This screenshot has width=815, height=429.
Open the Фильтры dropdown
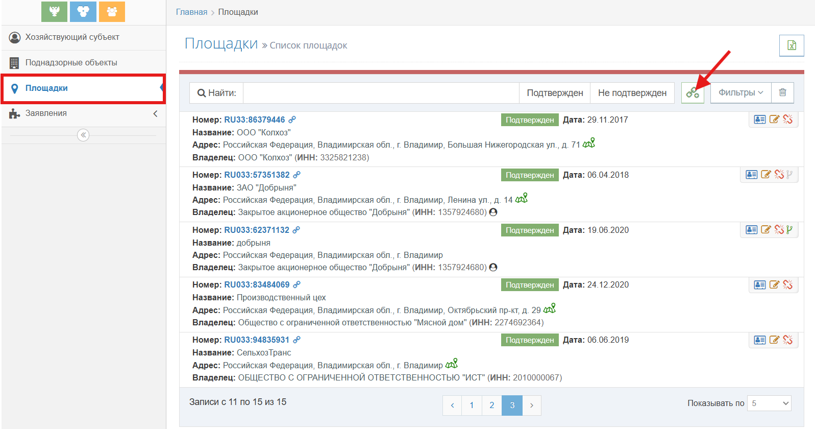(740, 92)
